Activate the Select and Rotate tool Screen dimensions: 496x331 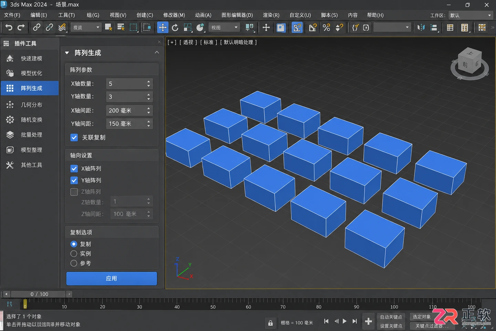(175, 27)
